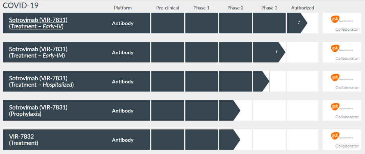Screen dimensions: 365x154
Task: Click dagger footnote in Early-IM Phase 3 bar
Action: [276, 51]
